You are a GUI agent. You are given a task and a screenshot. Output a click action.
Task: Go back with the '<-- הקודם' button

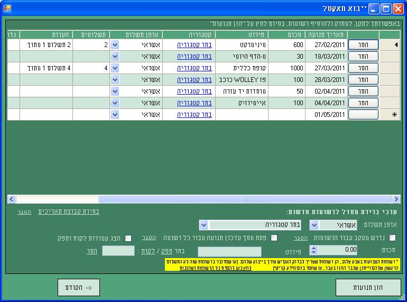coord(79,288)
